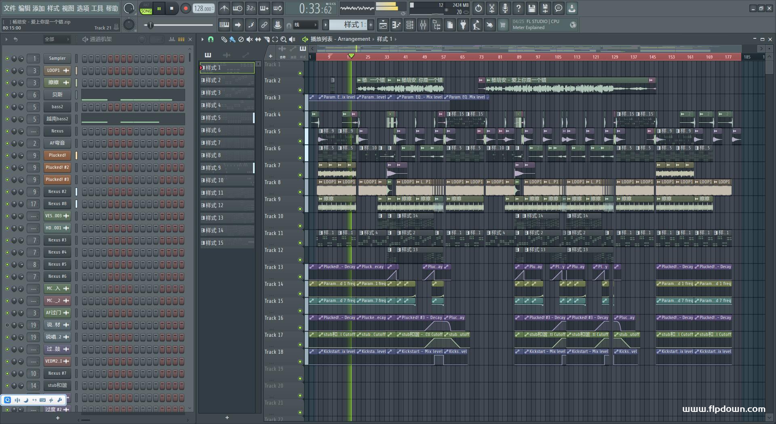
Task: Click the red record button
Action: click(186, 8)
